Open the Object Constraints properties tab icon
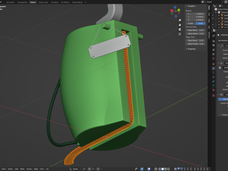This screenshot has height=171, width=228. (x=214, y=81)
